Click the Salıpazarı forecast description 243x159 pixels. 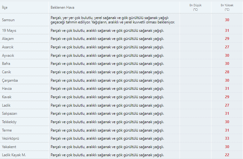pos(107,113)
